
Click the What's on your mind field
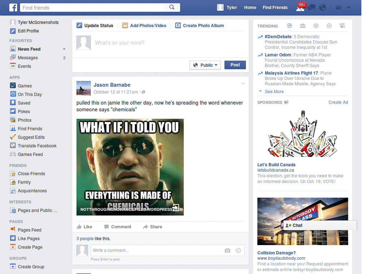point(169,43)
